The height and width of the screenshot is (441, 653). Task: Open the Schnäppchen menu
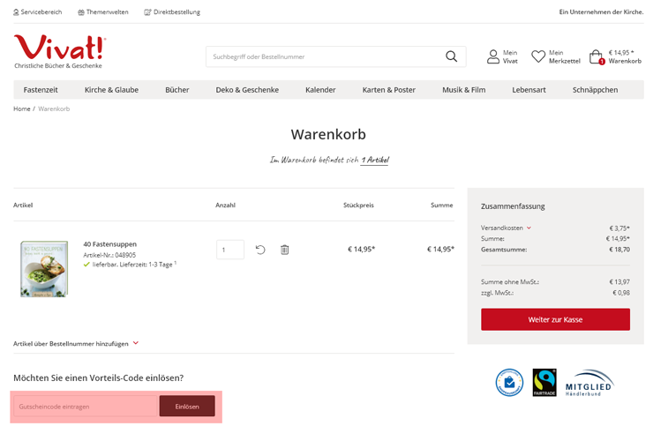coord(595,90)
